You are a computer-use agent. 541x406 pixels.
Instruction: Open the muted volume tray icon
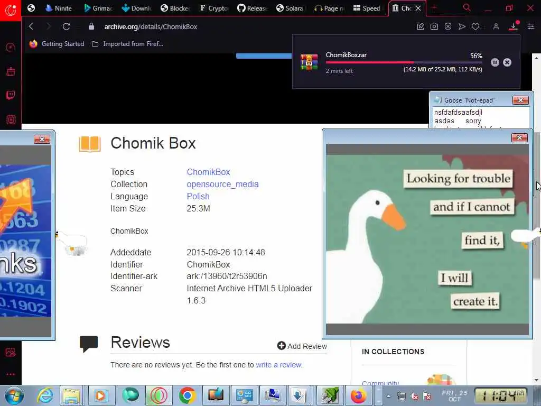pos(414,396)
